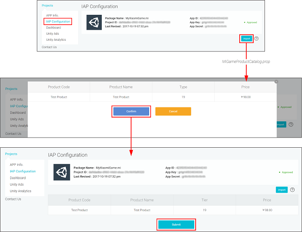Open the red-outlined IAP Configuration menu item

(x=58, y=21)
